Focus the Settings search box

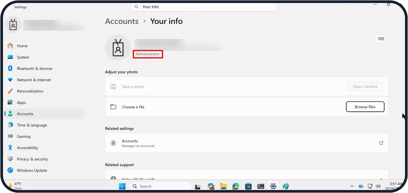point(204,7)
